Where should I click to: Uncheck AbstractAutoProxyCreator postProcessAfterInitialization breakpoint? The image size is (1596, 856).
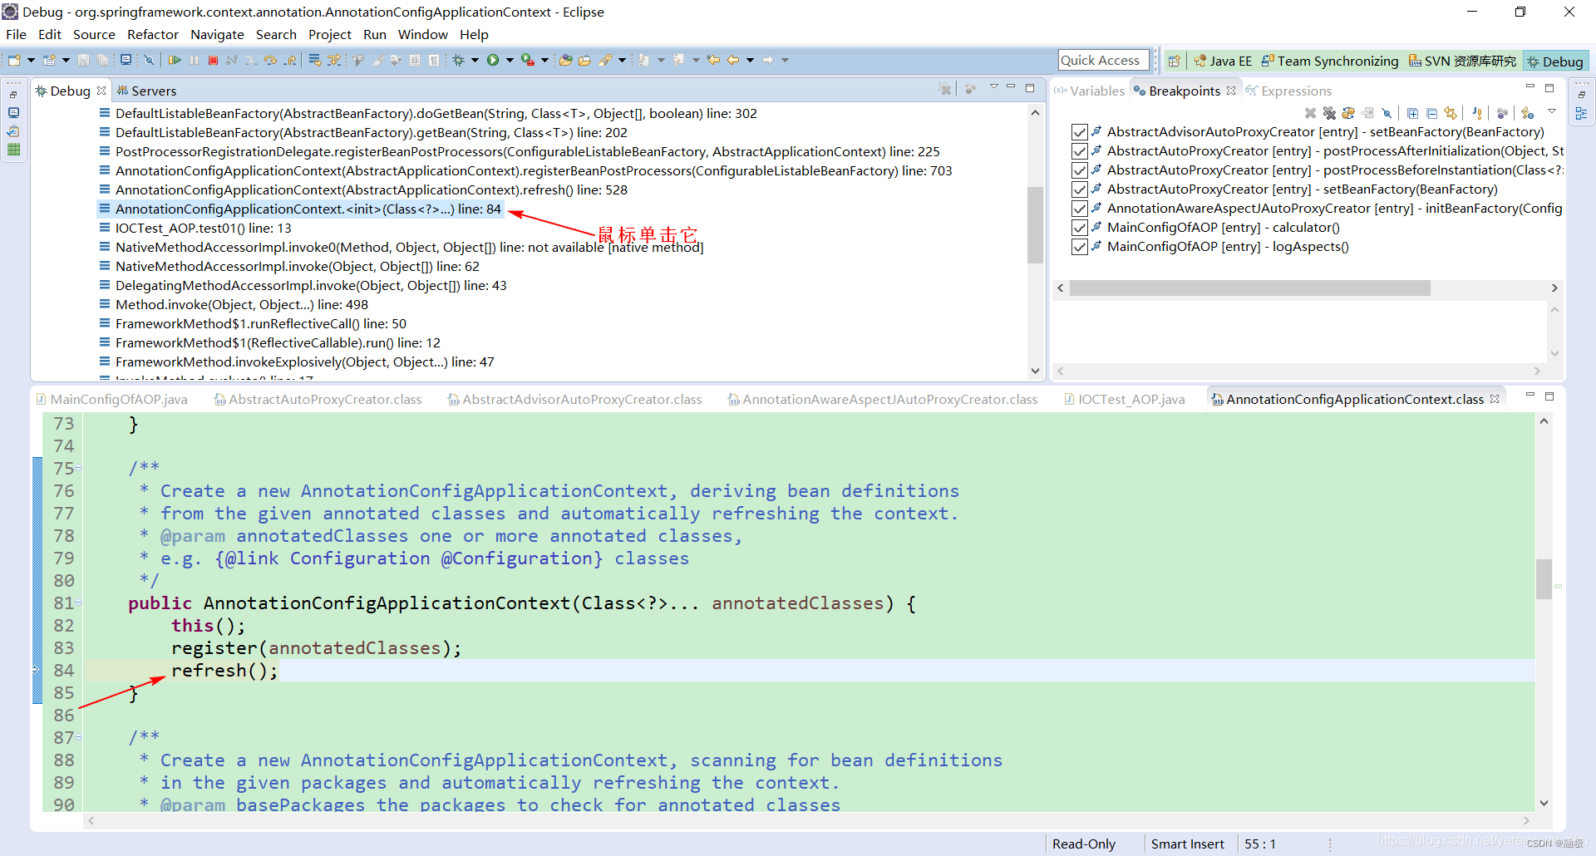[1079, 151]
